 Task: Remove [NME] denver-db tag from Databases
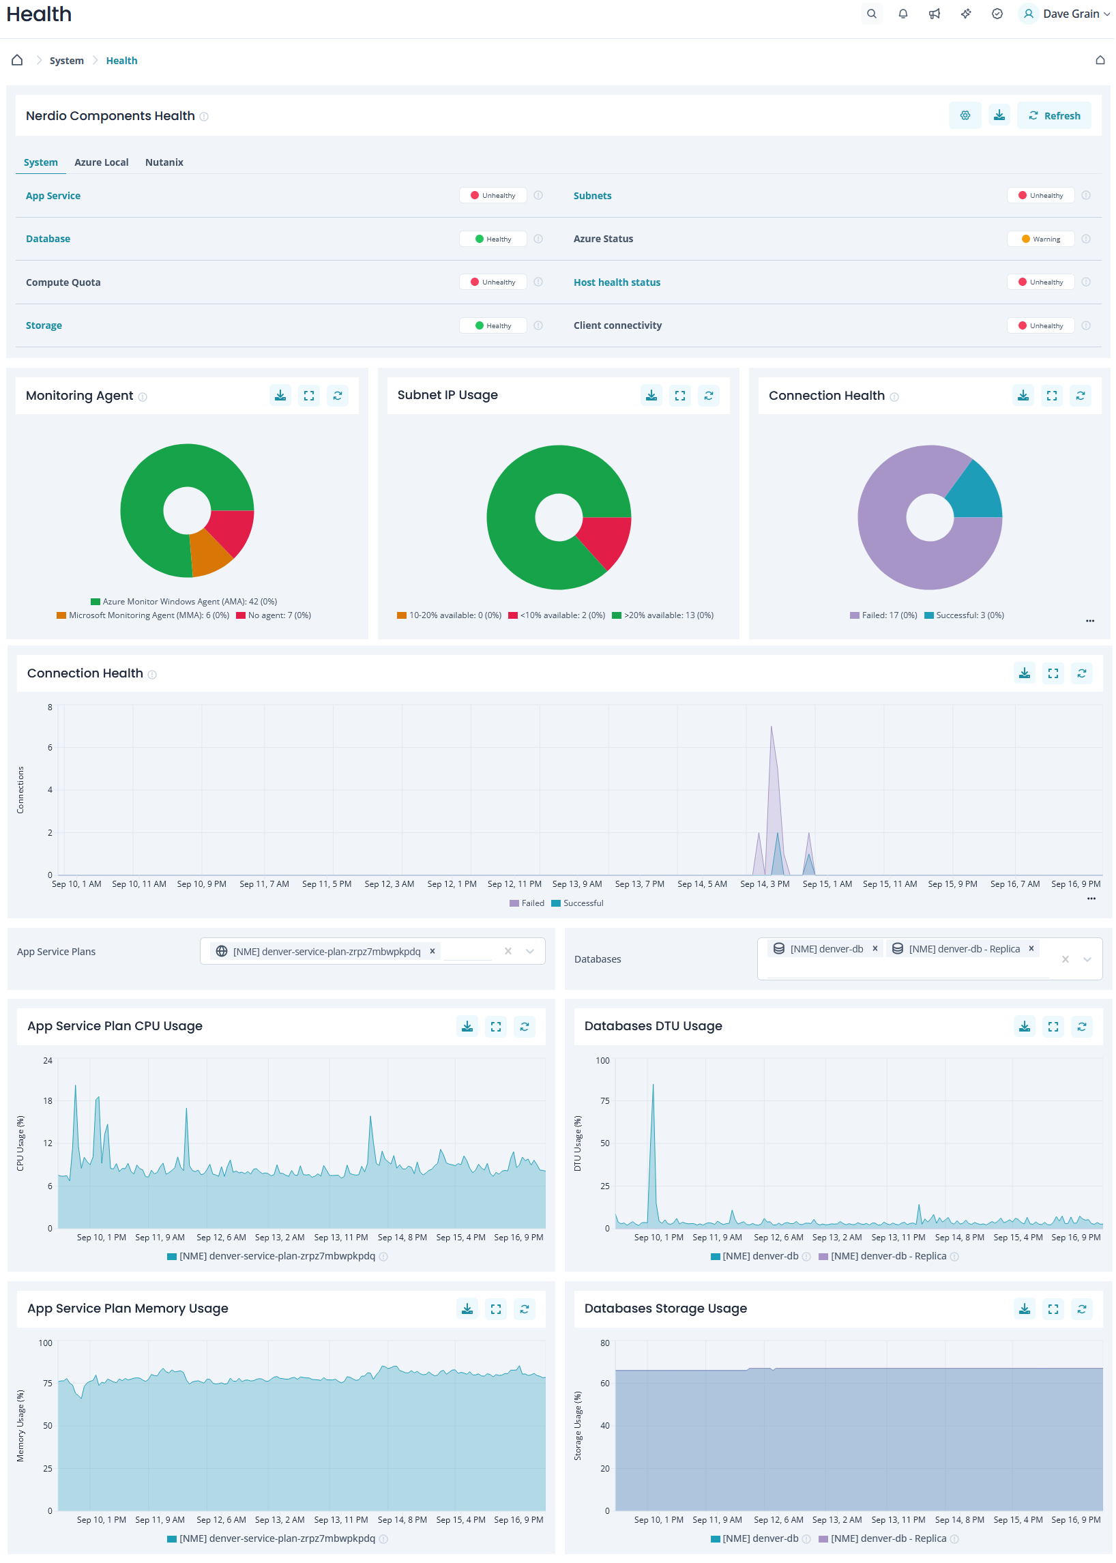pos(875,949)
